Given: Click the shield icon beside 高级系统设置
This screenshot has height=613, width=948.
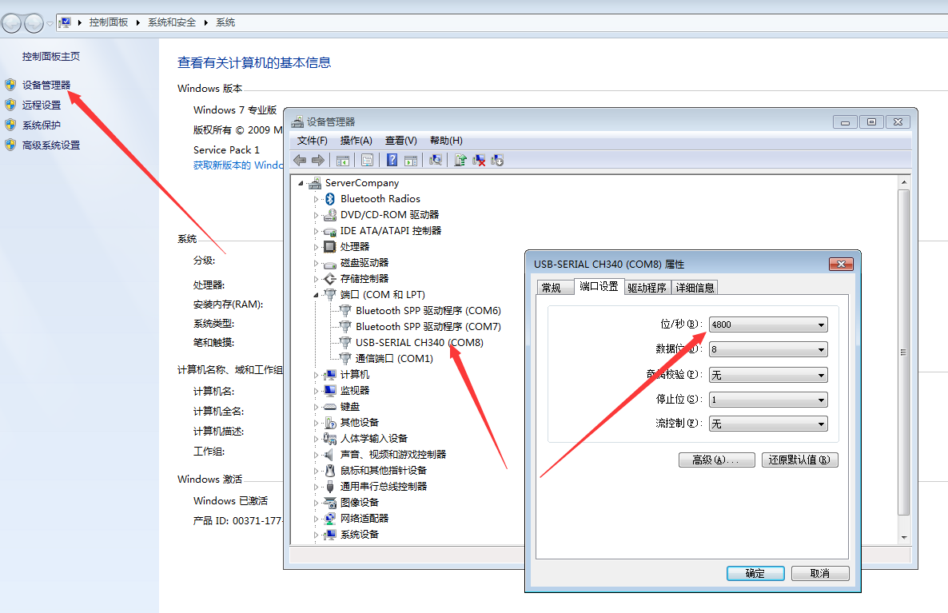Looking at the screenshot, I should [10, 145].
